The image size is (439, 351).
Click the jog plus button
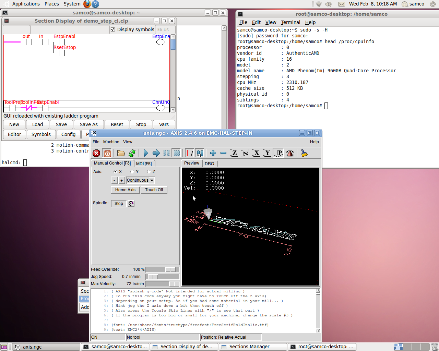(121, 180)
